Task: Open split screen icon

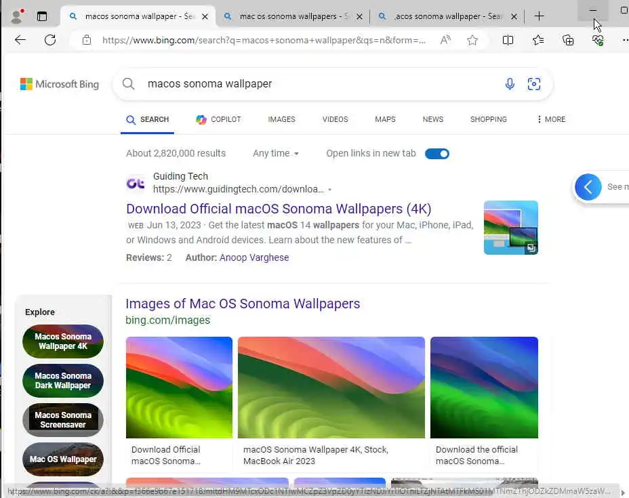Action: pyautogui.click(x=508, y=40)
